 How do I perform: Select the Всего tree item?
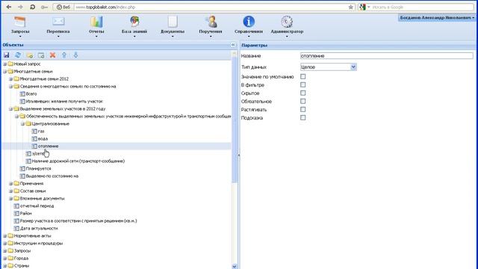(x=31, y=94)
